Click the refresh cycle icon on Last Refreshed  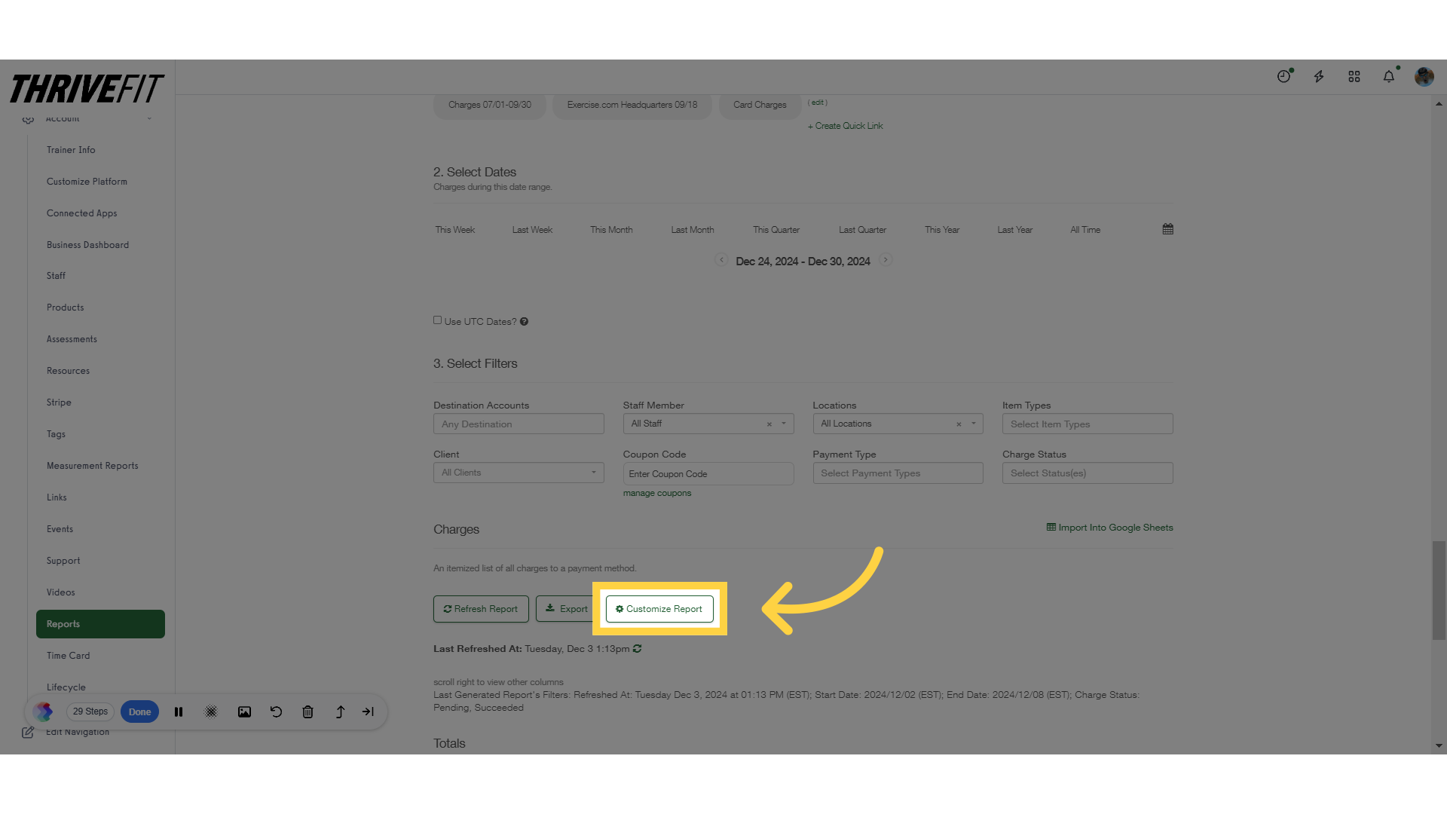point(637,649)
